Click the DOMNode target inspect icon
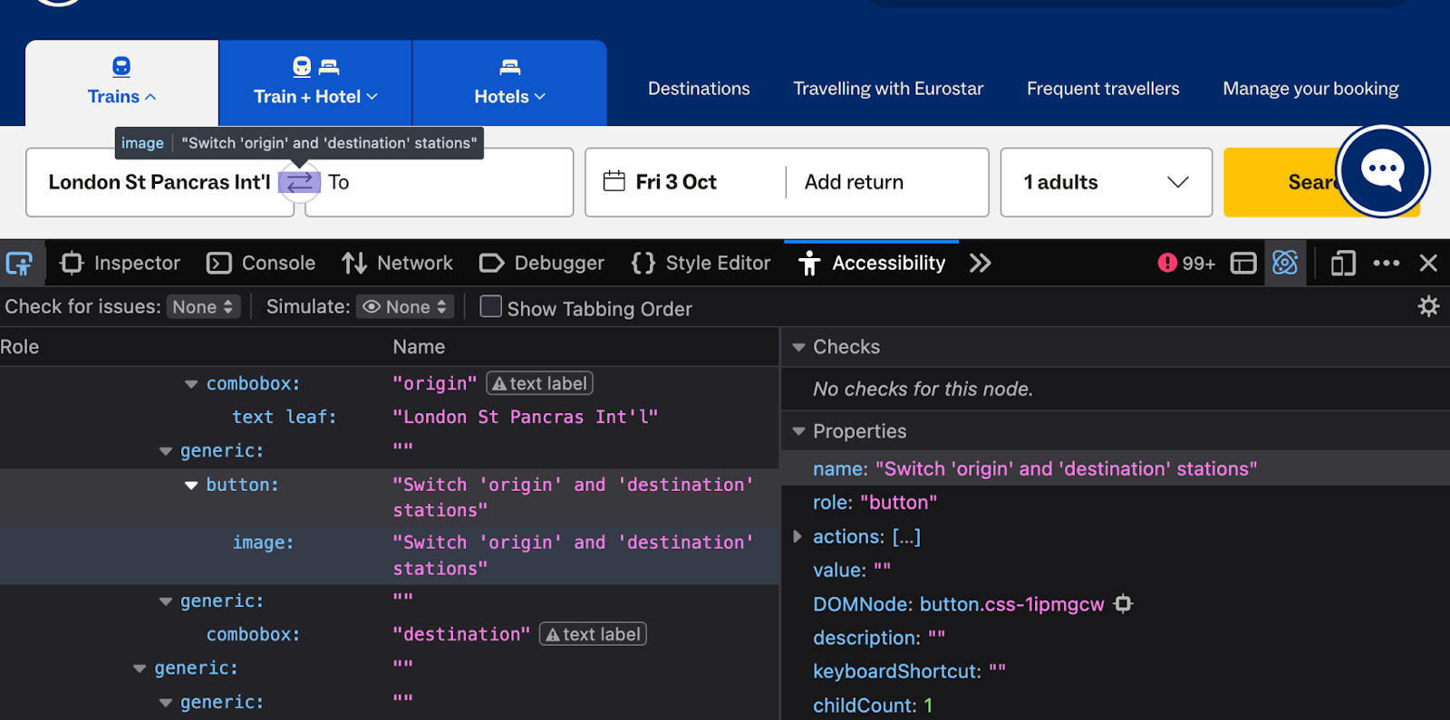The height and width of the screenshot is (720, 1450). [x=1124, y=604]
